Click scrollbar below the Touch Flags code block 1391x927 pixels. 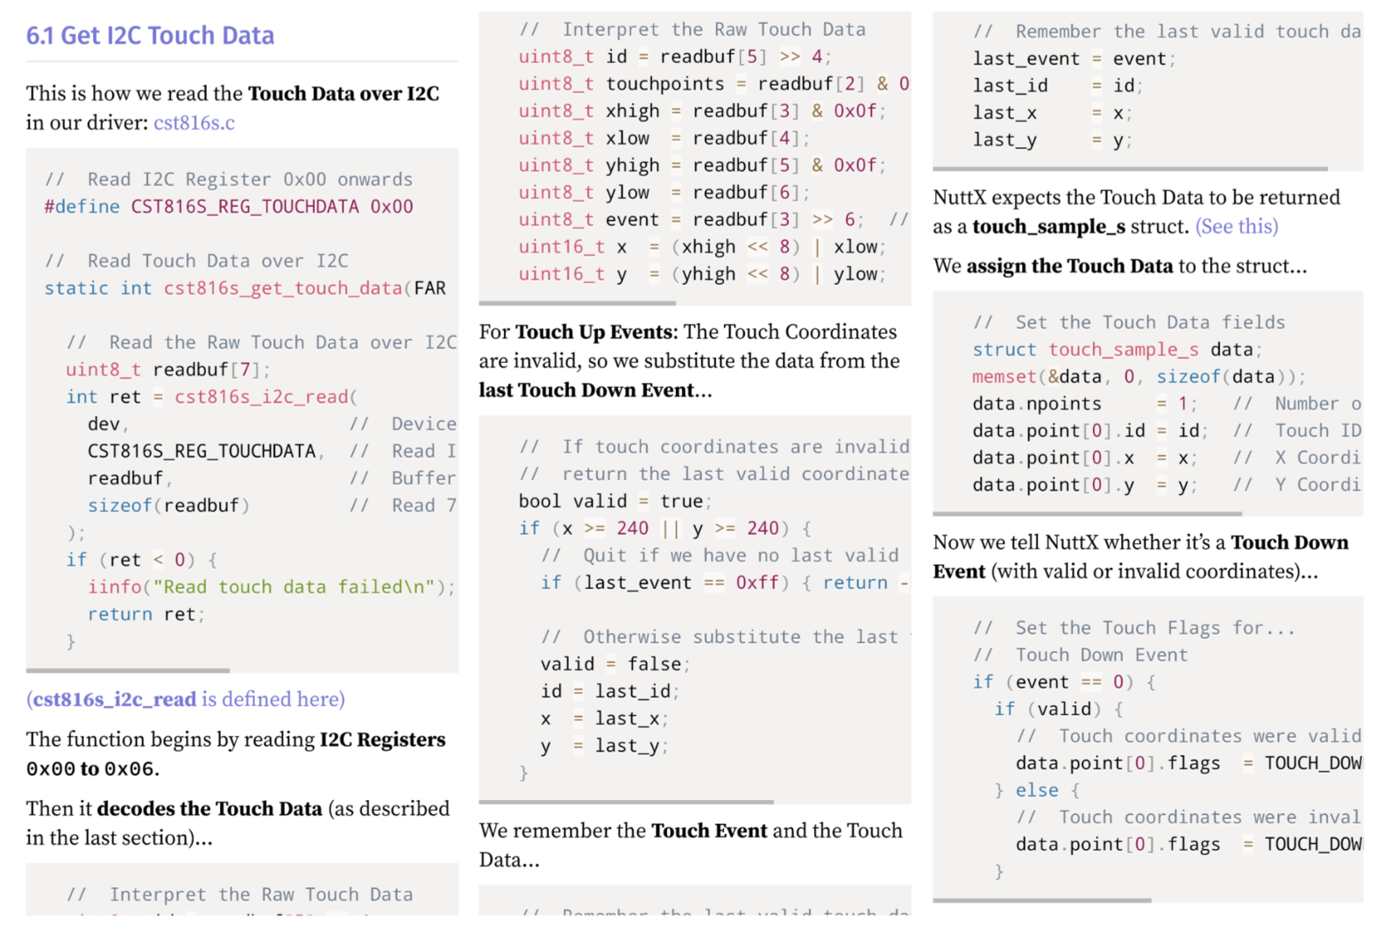1041,900
